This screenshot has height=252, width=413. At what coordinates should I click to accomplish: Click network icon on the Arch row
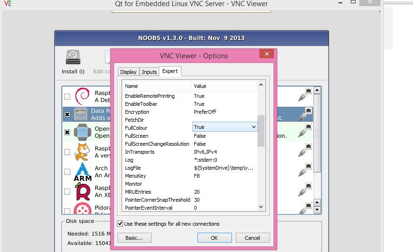306,170
